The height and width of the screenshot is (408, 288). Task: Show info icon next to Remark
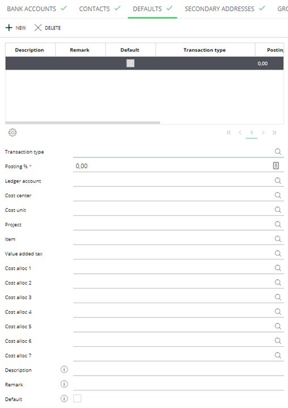pos(64,384)
